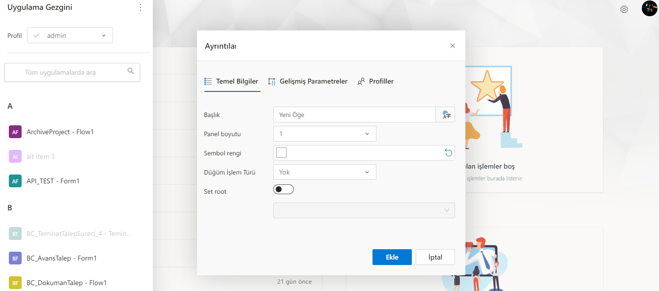Click the BC_AvansTalep BF icon
Viewport: 659px width, 291px height.
(15, 258)
